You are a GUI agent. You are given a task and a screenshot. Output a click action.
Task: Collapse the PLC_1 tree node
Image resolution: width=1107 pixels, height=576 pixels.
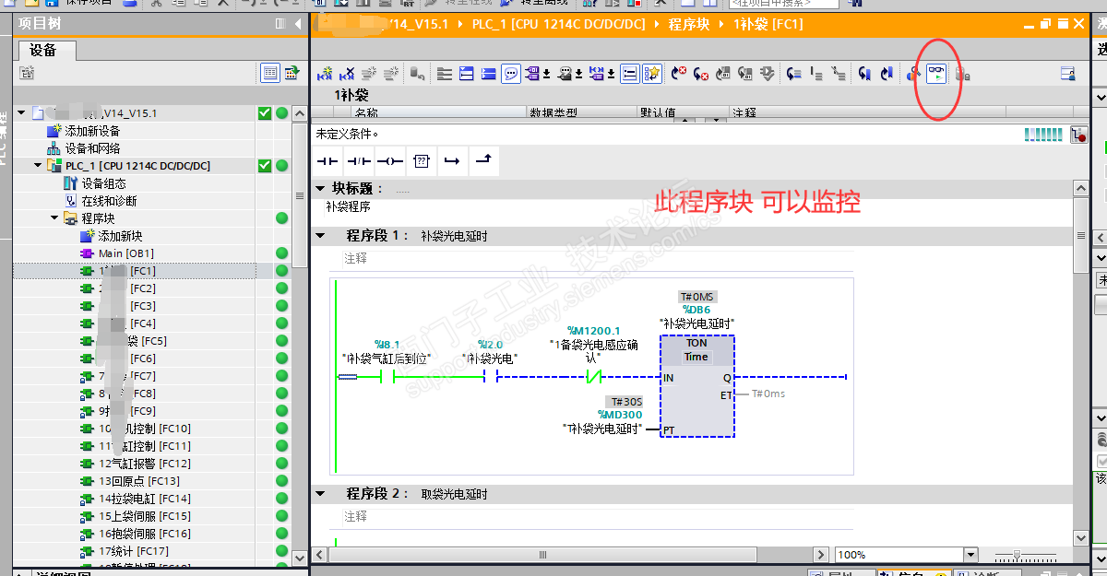point(38,165)
